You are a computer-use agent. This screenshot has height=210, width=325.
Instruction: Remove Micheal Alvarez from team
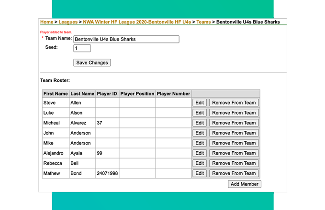point(234,123)
